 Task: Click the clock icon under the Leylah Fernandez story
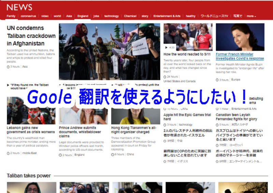(217, 125)
